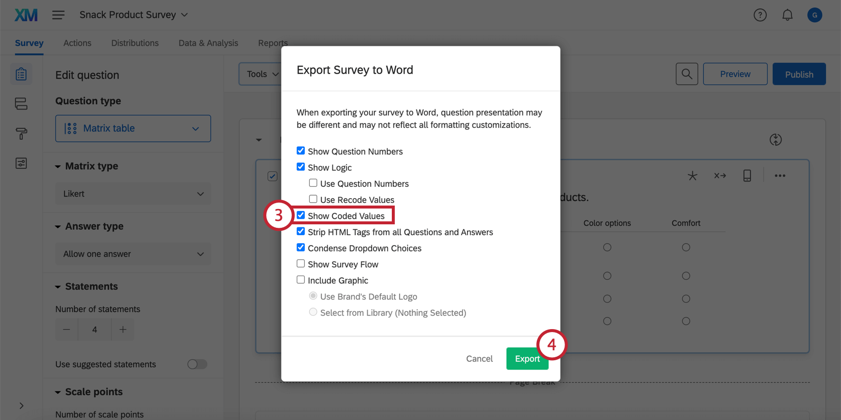Open the Matrix table question type dropdown
841x420 pixels.
pos(133,128)
